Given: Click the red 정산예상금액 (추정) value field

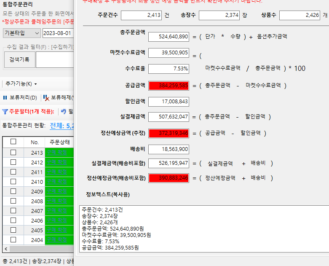Looking at the screenshot, I should [x=169, y=133].
